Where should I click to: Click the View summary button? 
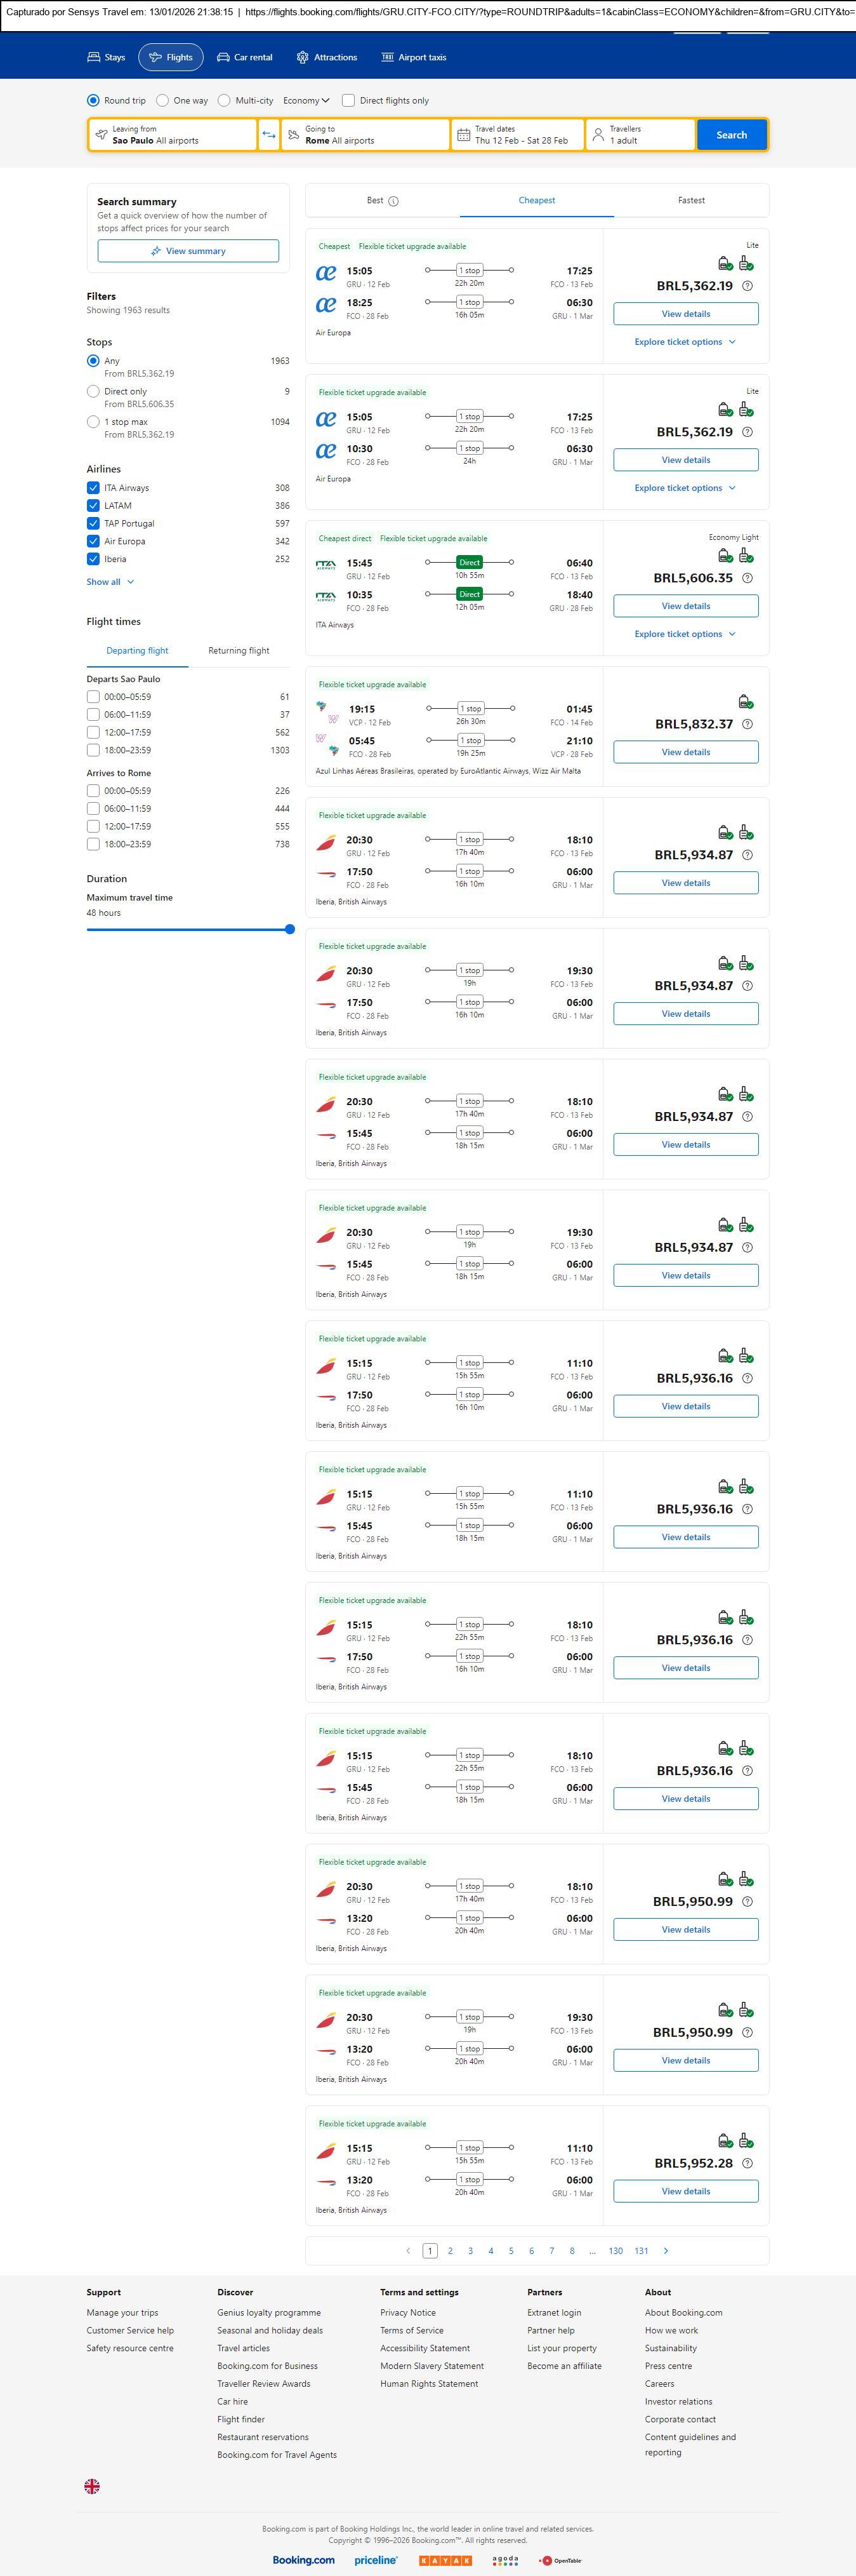point(188,251)
